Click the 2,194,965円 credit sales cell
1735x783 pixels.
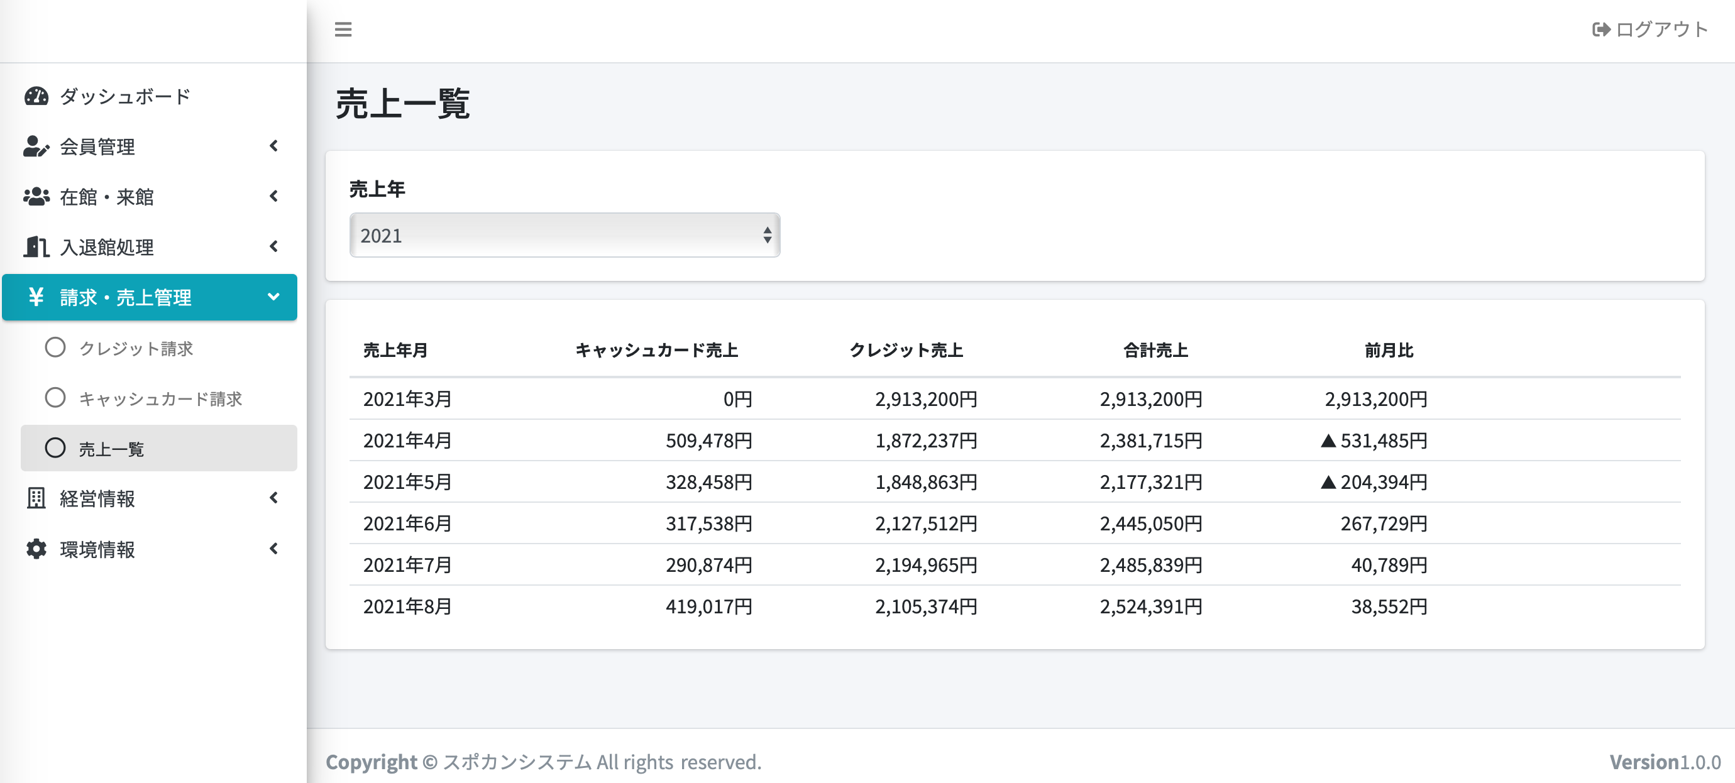tap(926, 565)
